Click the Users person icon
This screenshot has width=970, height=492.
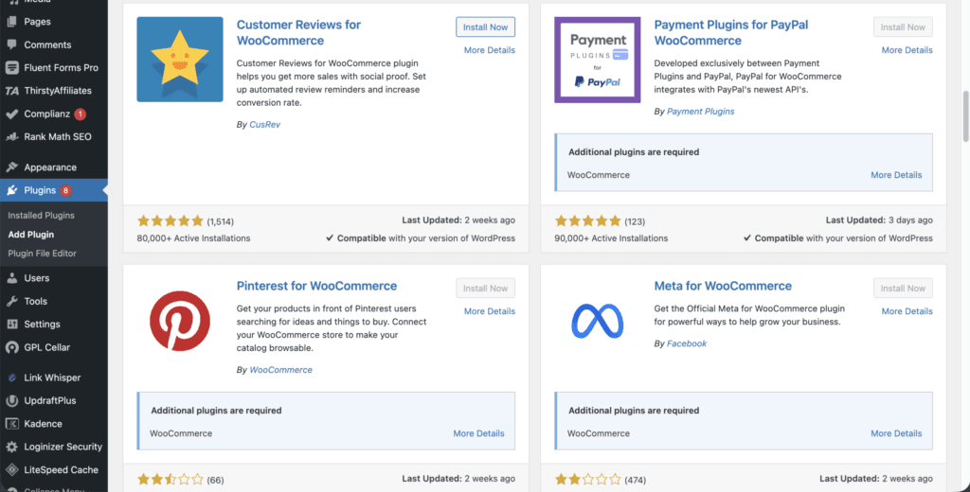coord(11,278)
